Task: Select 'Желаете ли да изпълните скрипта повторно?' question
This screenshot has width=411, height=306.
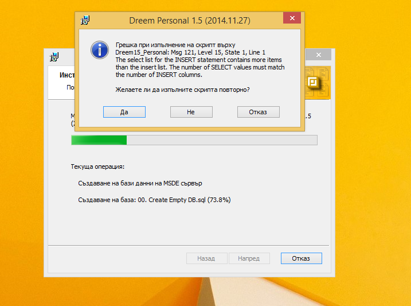Action: (182, 90)
